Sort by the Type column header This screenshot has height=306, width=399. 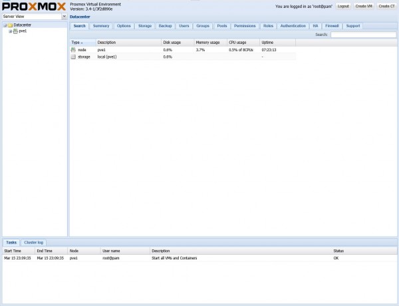[82, 43]
